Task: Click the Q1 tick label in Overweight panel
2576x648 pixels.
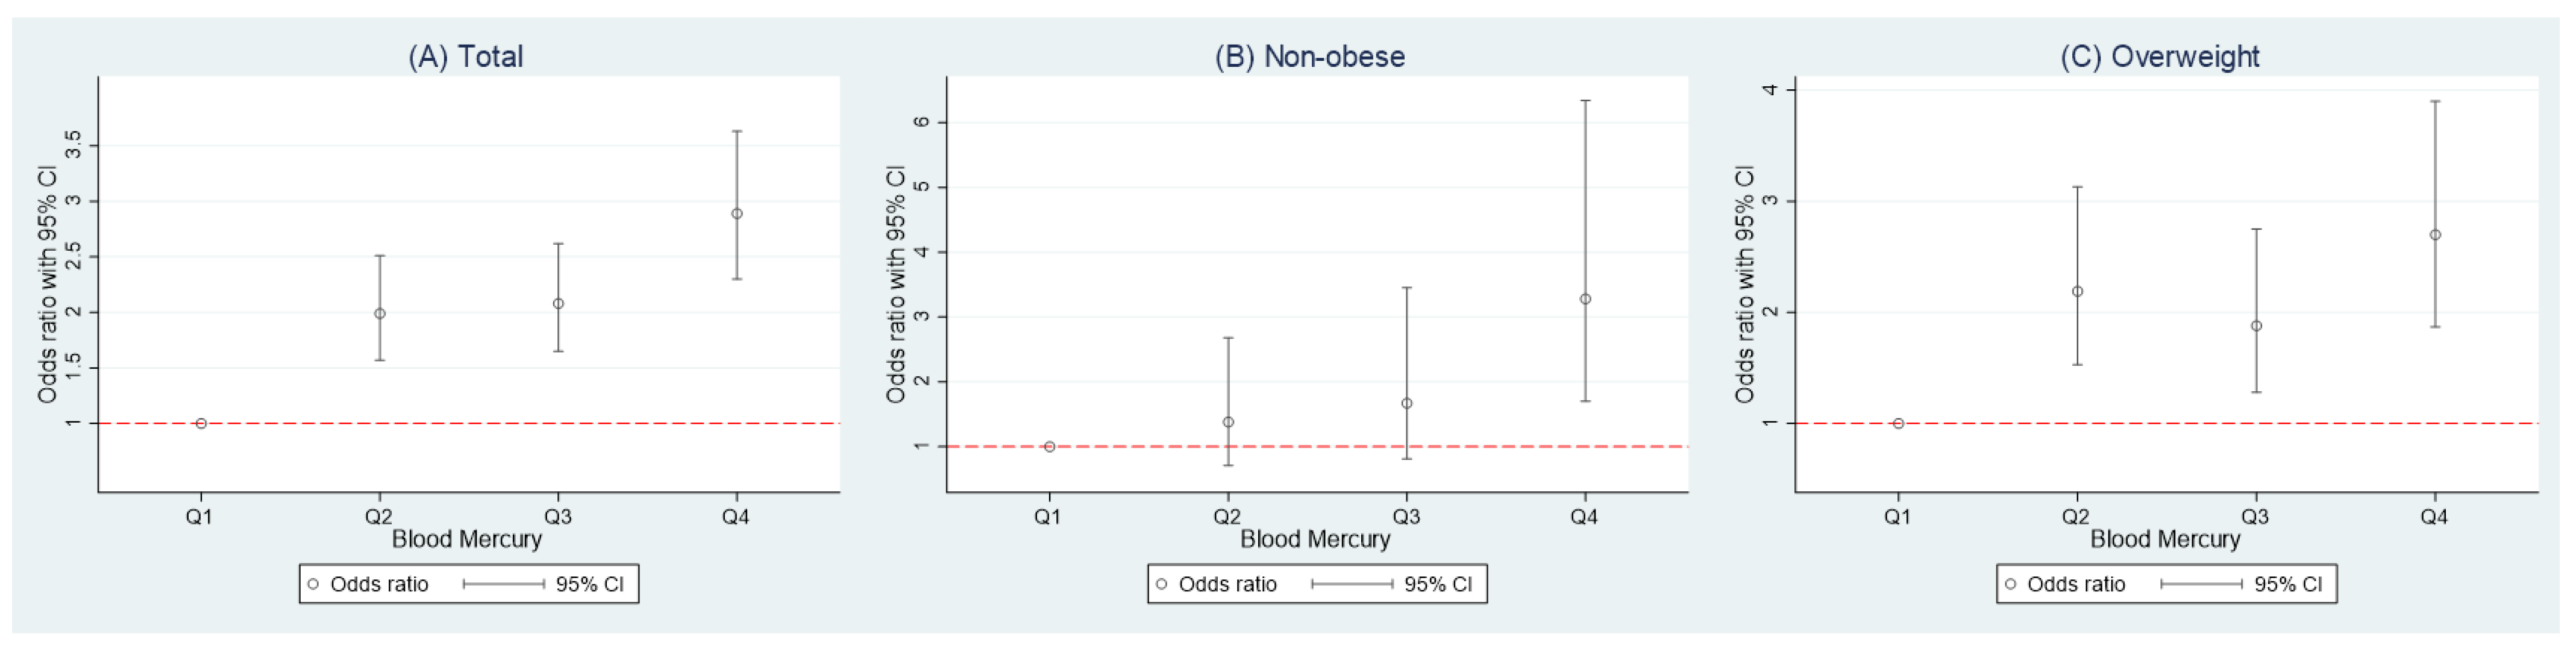Action: [1897, 516]
